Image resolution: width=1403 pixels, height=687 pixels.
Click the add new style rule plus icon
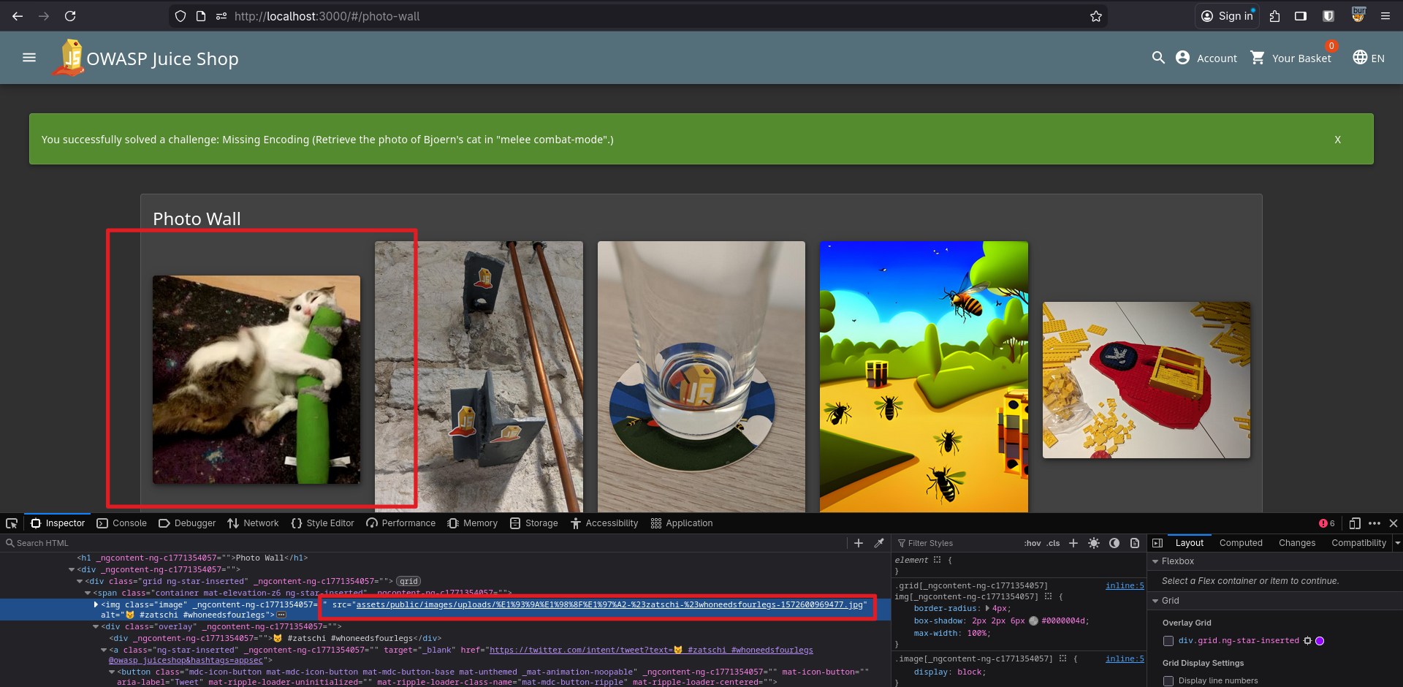pos(1073,543)
